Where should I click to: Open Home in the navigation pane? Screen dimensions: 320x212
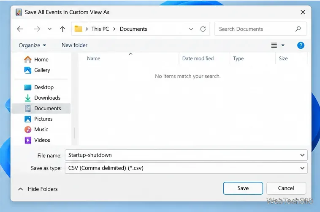(x=41, y=59)
